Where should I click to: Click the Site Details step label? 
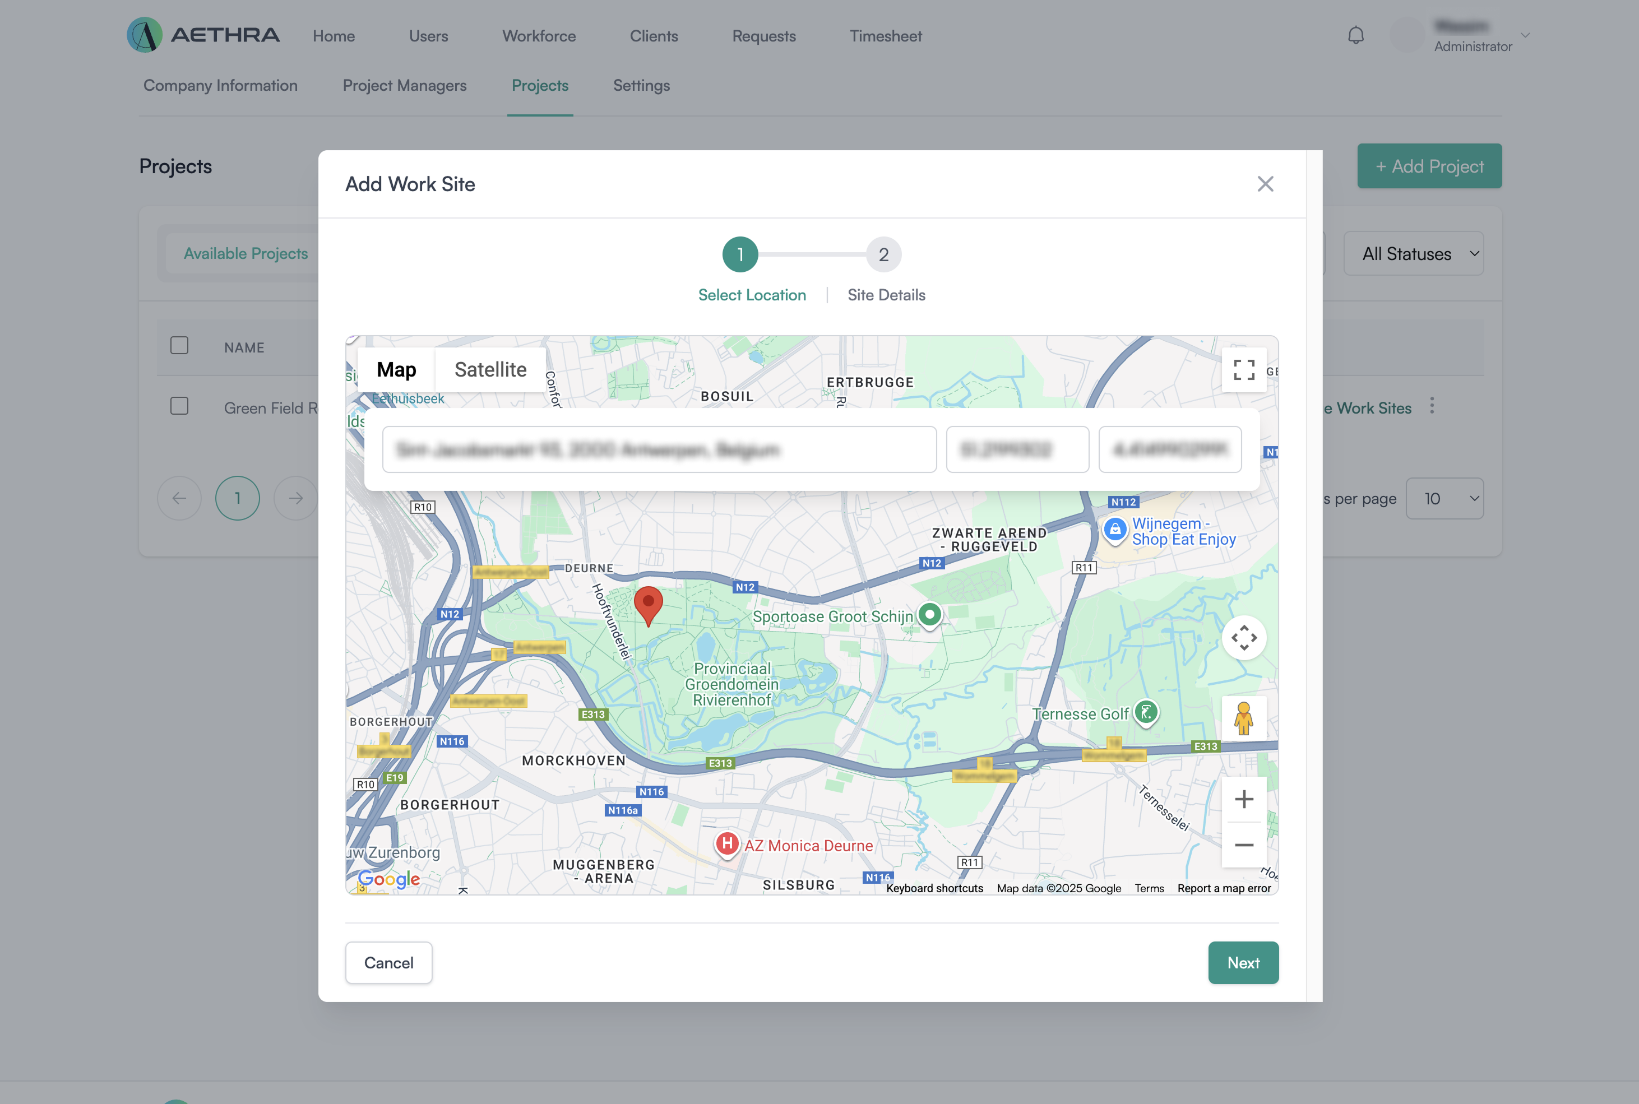(886, 295)
